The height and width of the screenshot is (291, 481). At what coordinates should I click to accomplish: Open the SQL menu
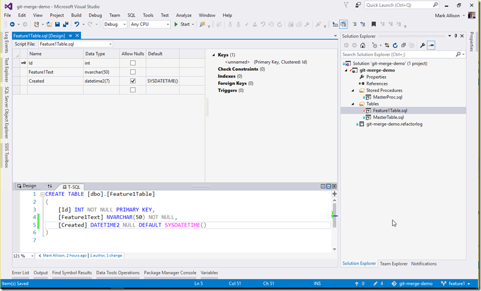pos(131,15)
